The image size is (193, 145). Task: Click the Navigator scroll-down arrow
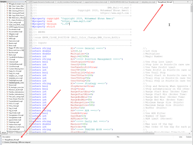pos(25,130)
